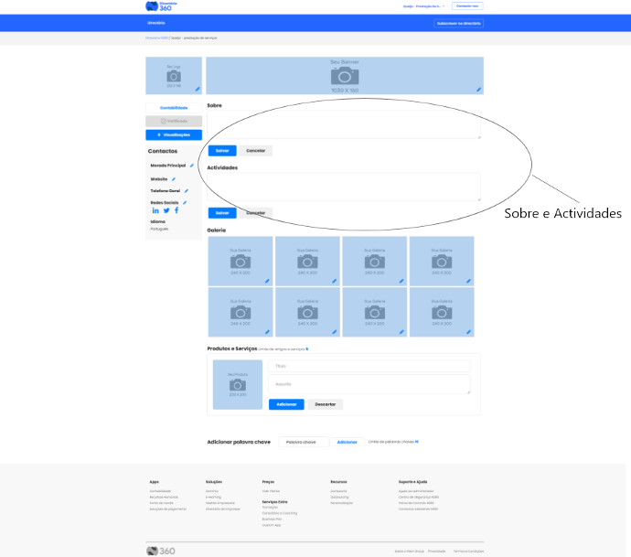Edit Telefone Geral via pencil icon
Image resolution: width=631 pixels, height=557 pixels.
click(187, 191)
